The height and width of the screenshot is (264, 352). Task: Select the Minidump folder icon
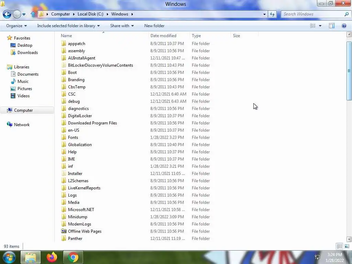click(x=64, y=217)
